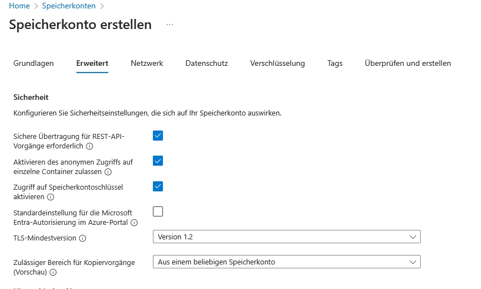
Task: Toggle anonymen Zugriff auf Container checkbox
Action: tap(158, 161)
